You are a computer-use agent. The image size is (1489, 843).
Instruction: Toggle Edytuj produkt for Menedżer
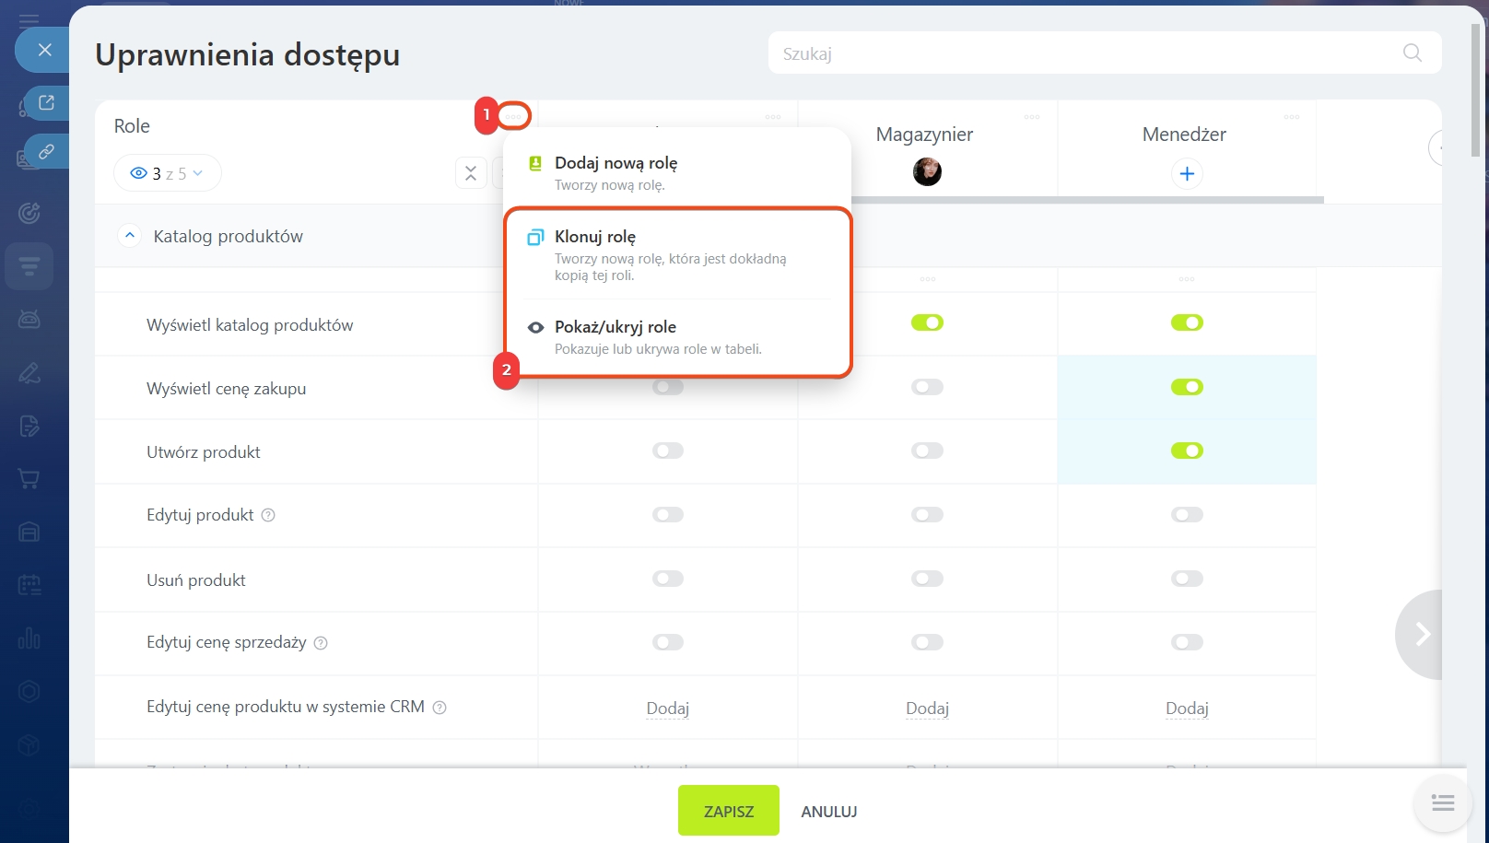coord(1187,514)
